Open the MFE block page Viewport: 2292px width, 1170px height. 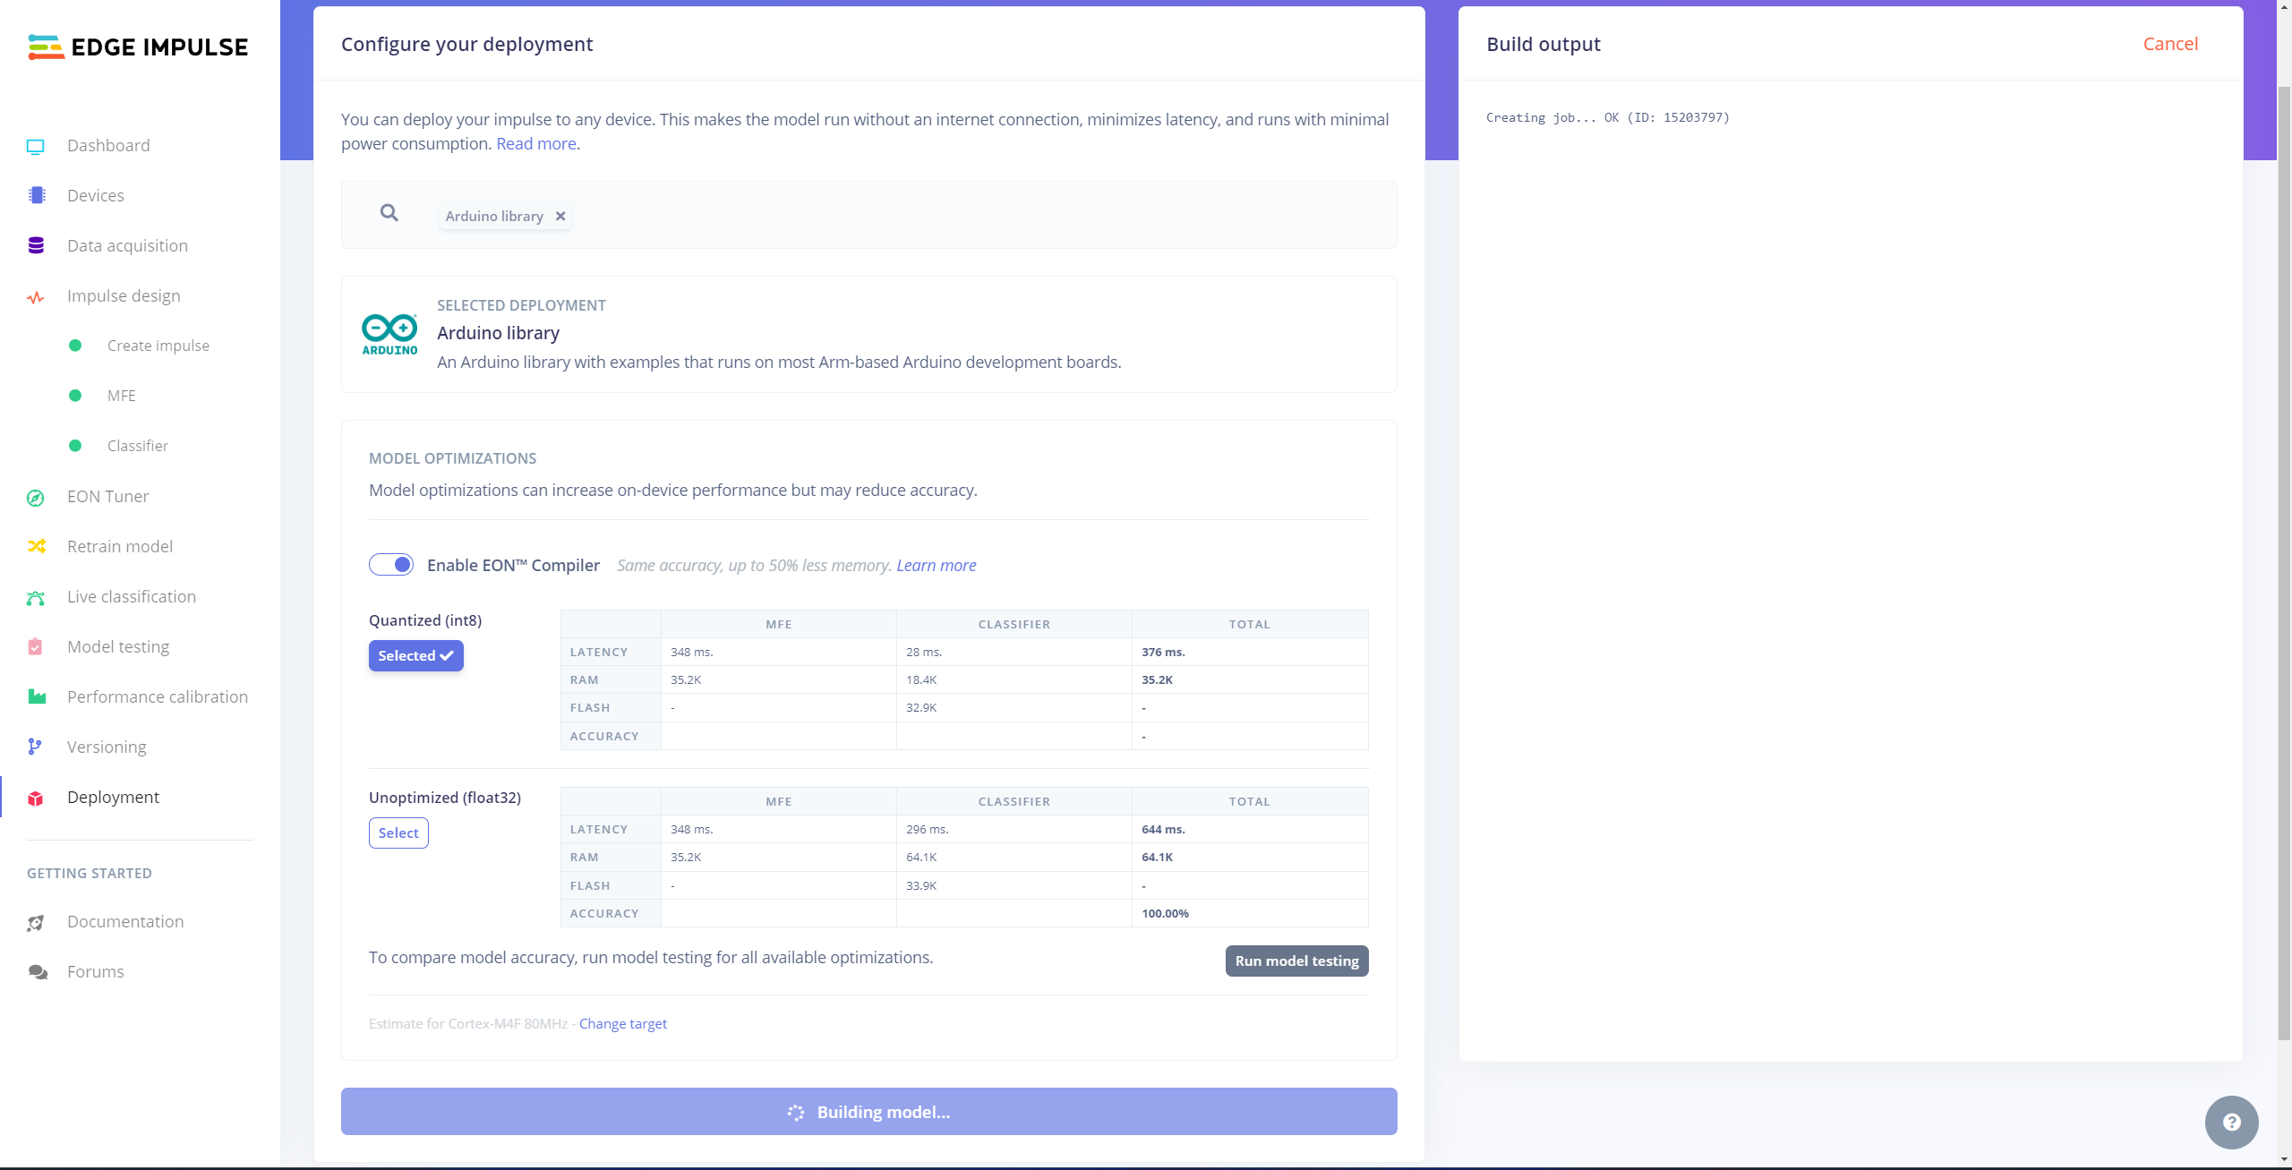pos(122,396)
